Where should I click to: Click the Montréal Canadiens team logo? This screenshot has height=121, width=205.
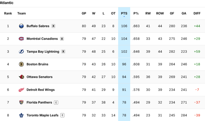click(x=21, y=39)
